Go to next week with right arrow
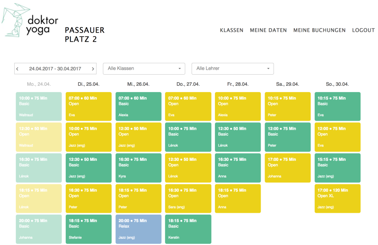 (x=93, y=69)
